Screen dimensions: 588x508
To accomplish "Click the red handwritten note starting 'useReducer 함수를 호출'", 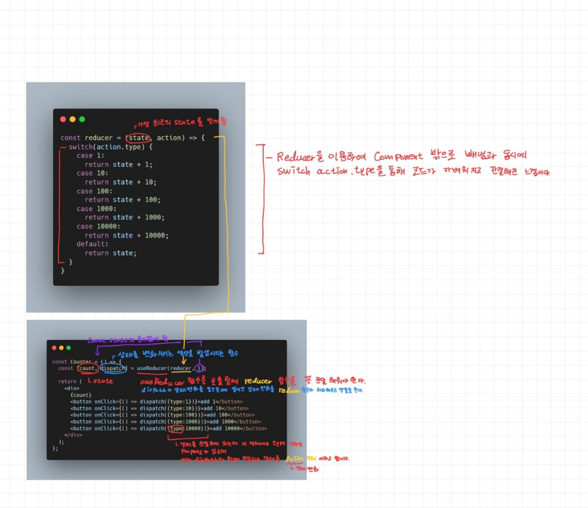I will pos(253,381).
